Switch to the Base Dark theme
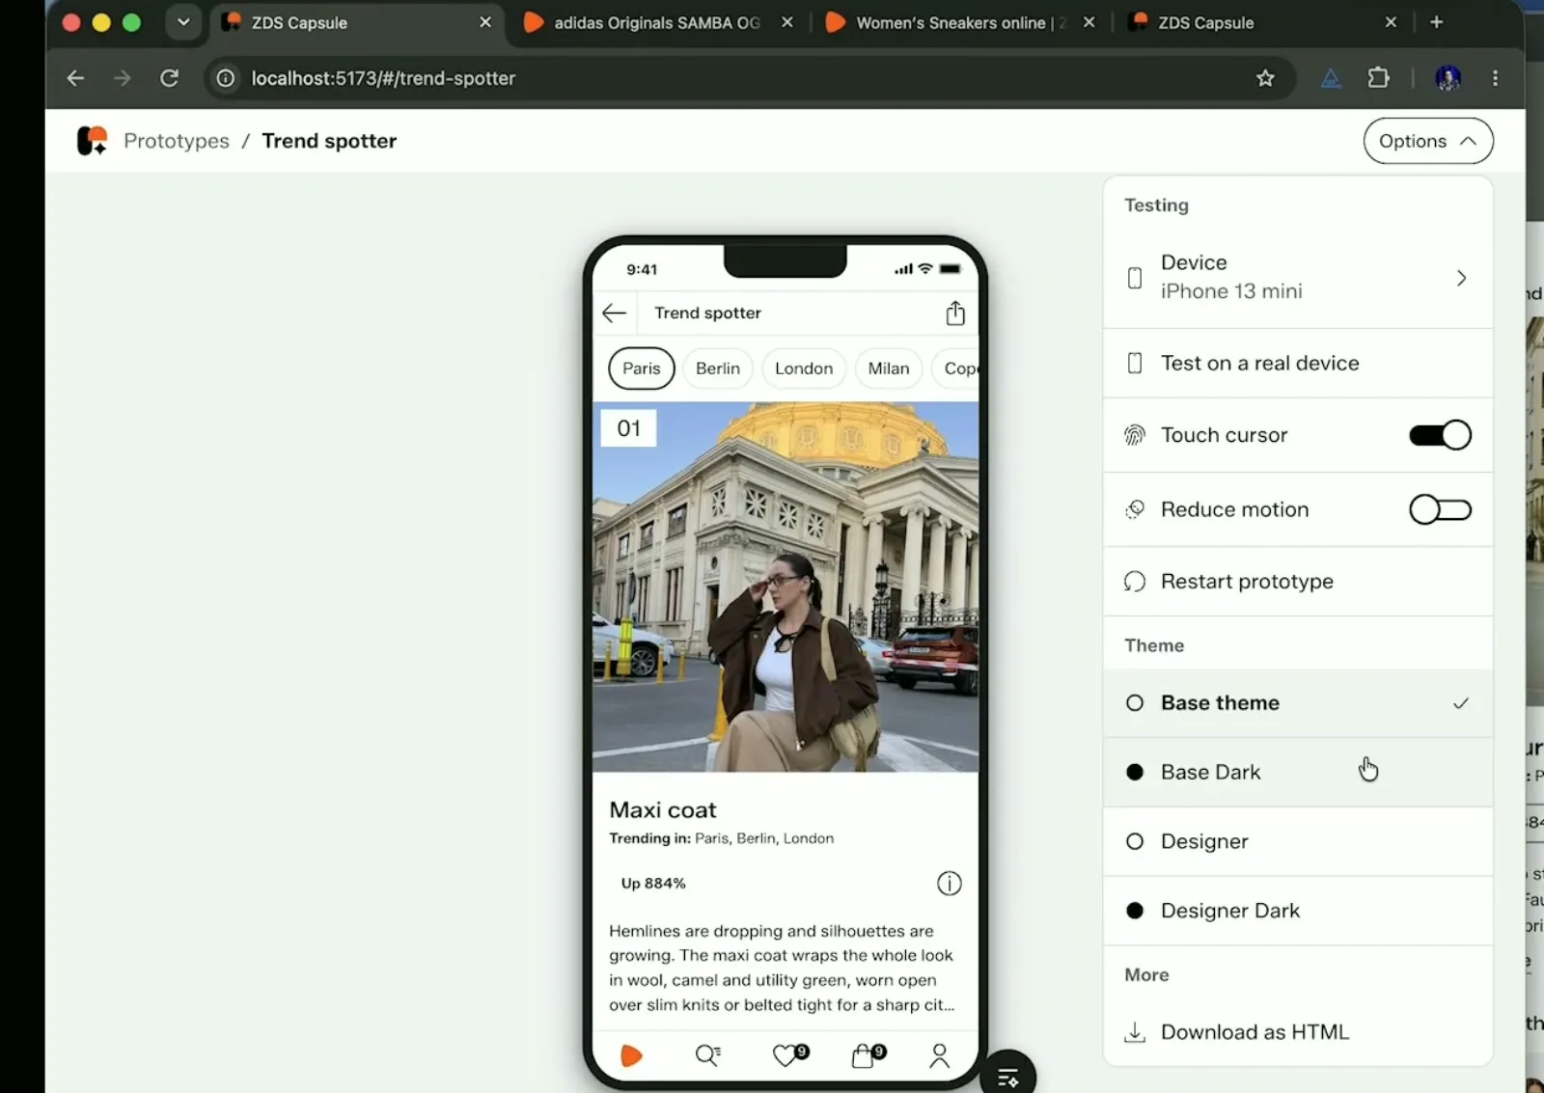This screenshot has height=1093, width=1544. (x=1298, y=772)
